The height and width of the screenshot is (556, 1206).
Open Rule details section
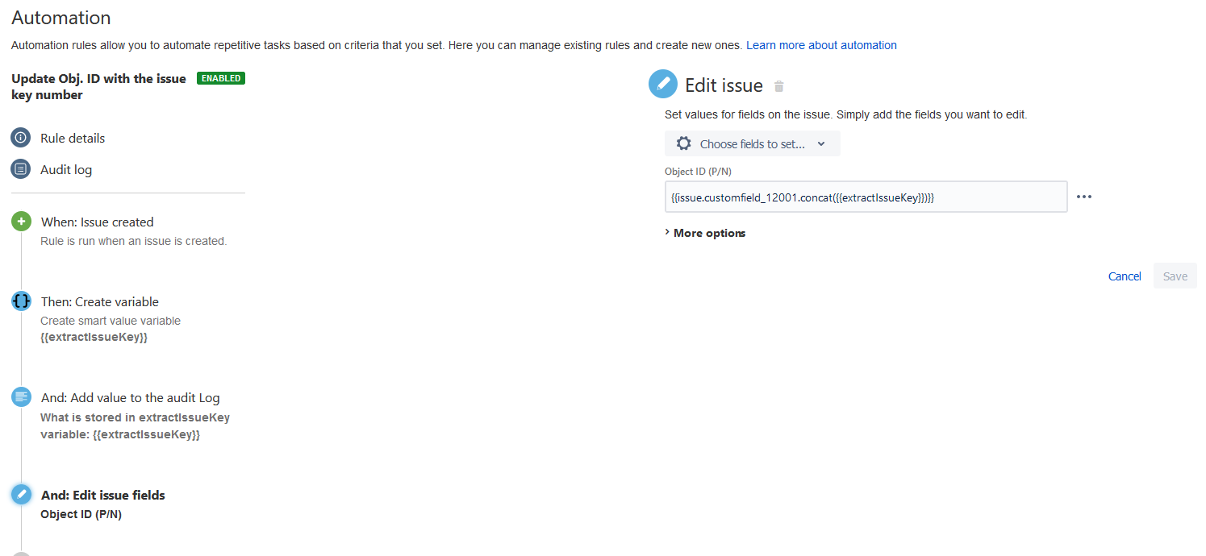point(73,138)
